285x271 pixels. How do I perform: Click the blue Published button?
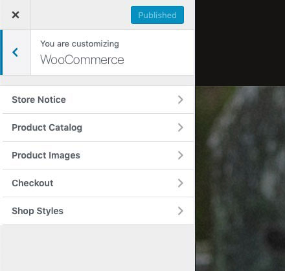pos(157,15)
